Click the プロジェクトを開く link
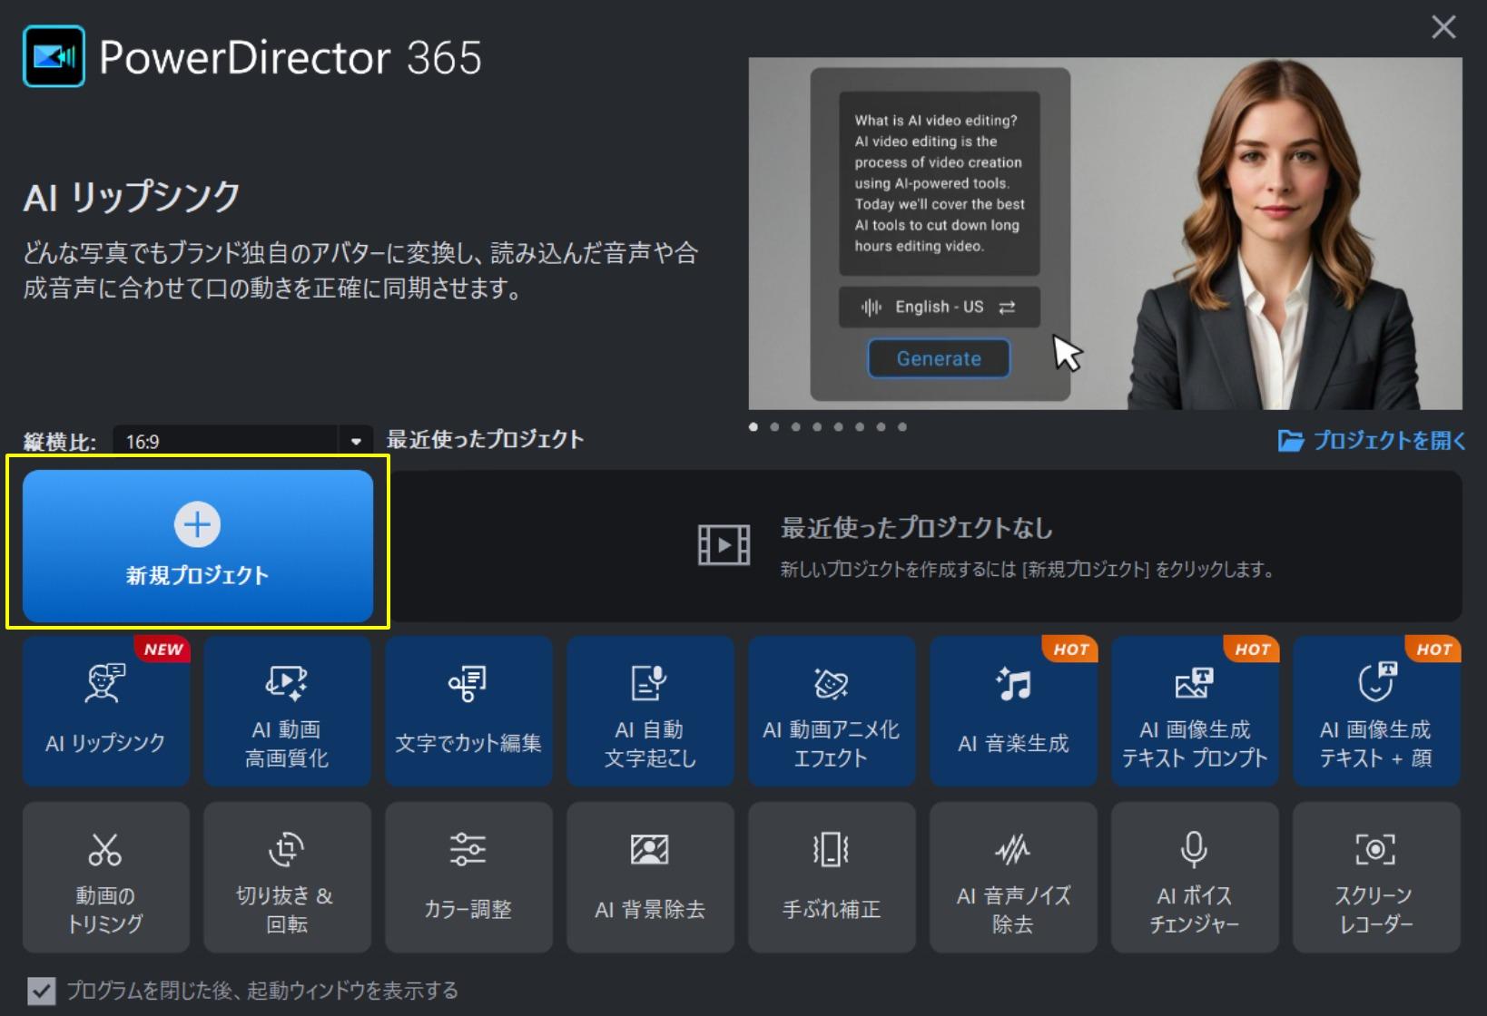 coord(1389,441)
